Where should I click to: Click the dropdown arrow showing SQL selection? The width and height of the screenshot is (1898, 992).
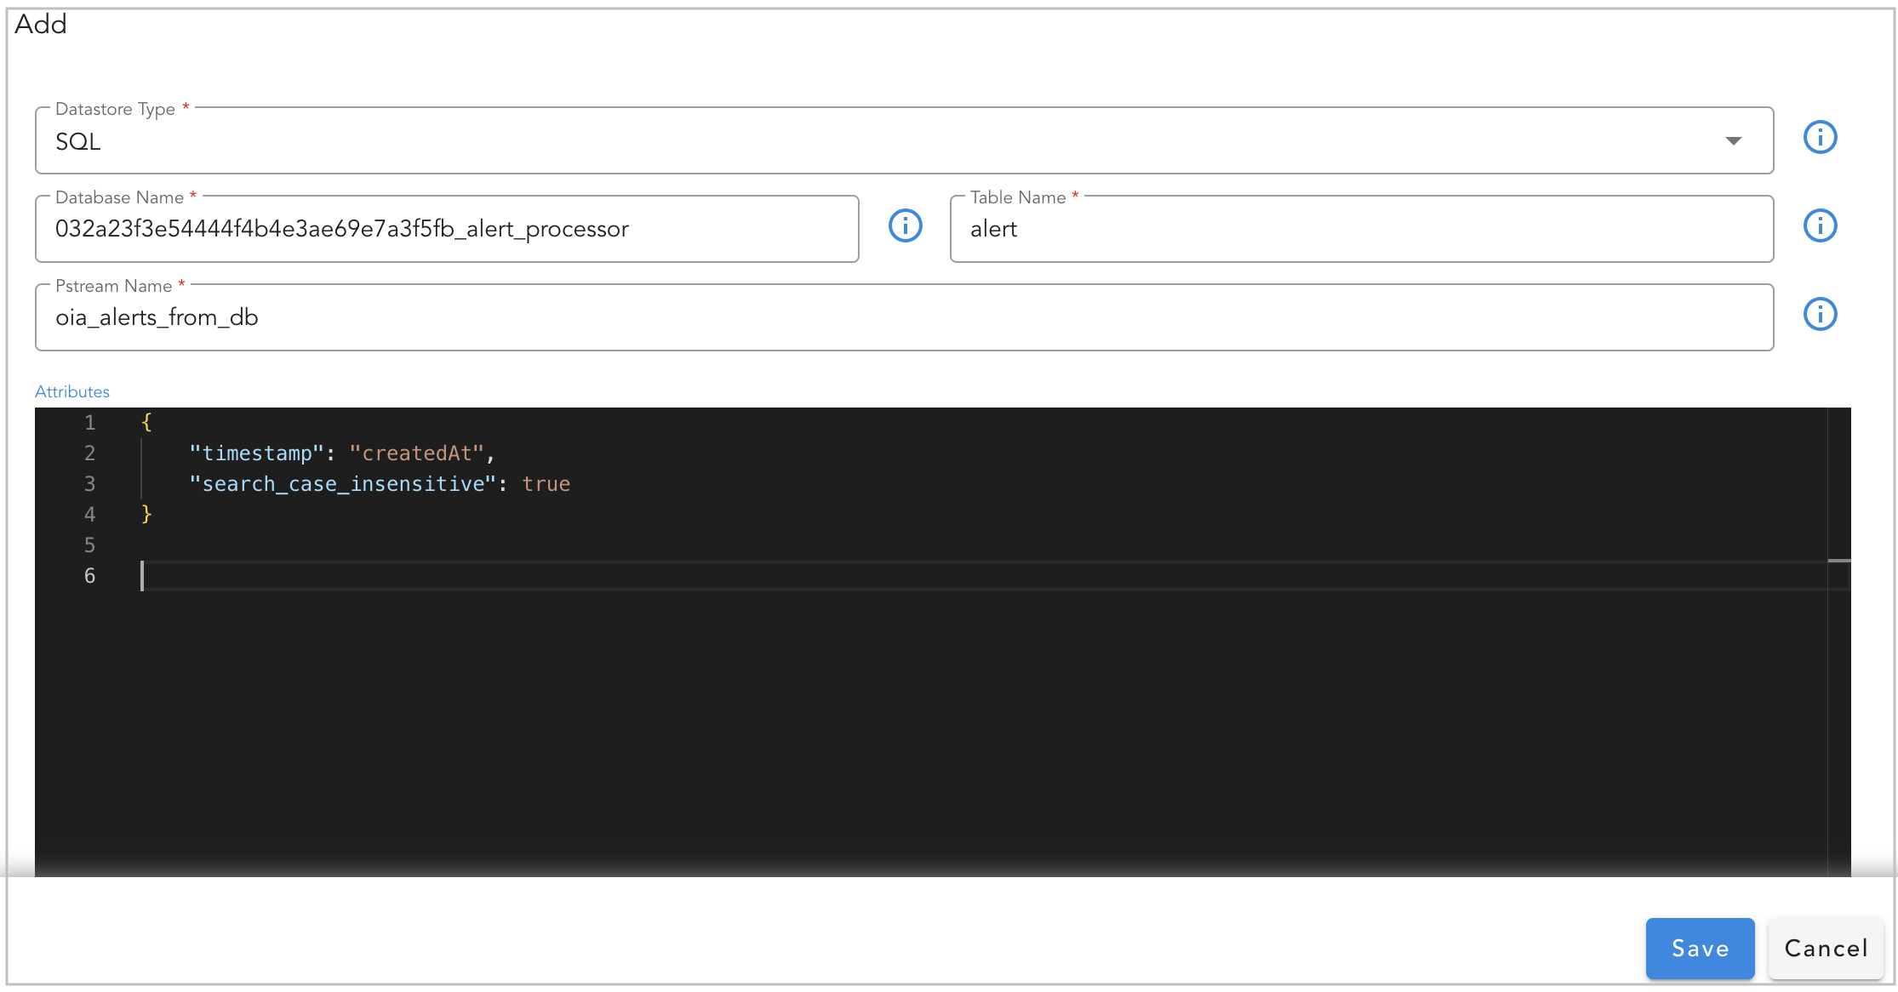coord(1734,140)
